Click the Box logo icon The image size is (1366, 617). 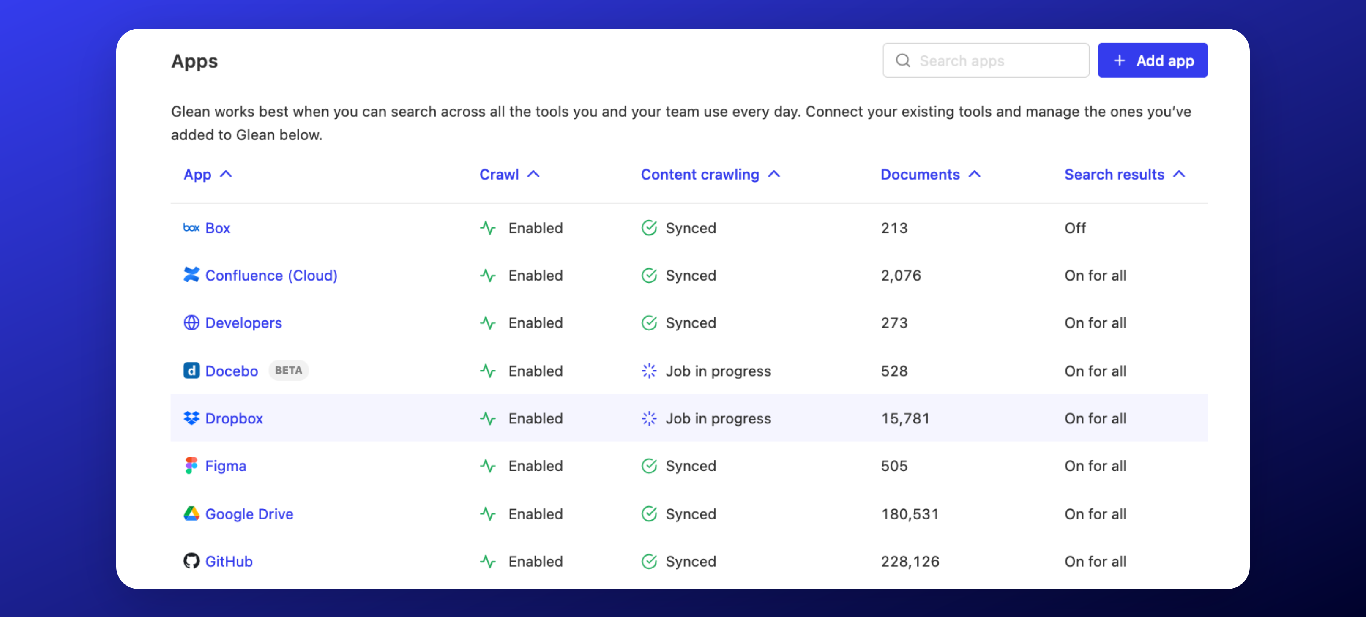click(x=191, y=228)
